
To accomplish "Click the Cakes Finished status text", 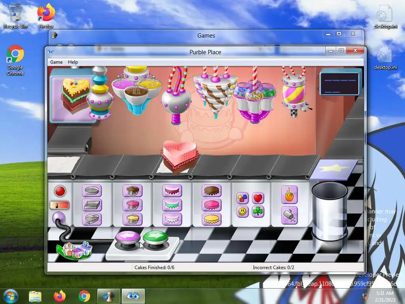I will (154, 268).
